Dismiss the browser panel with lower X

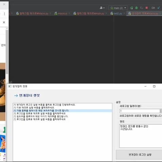click(x=4, y=22)
